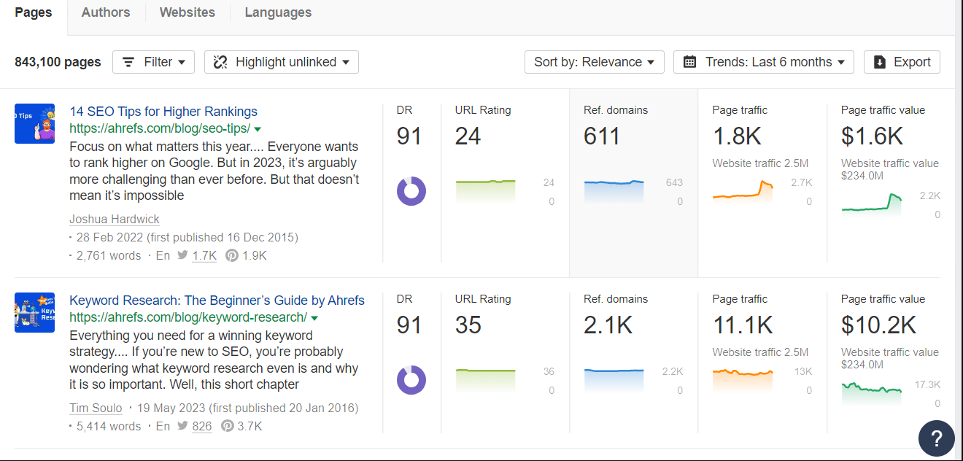Image resolution: width=963 pixels, height=461 pixels.
Task: Click the Ref. domains value 2.1K
Action: point(609,325)
